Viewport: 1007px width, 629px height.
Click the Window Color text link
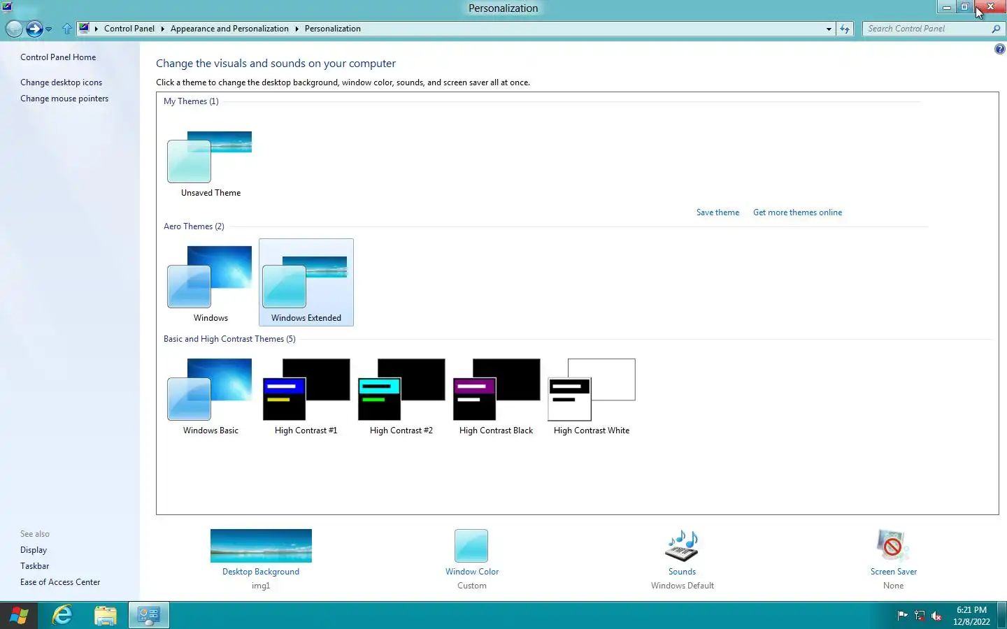(x=472, y=572)
